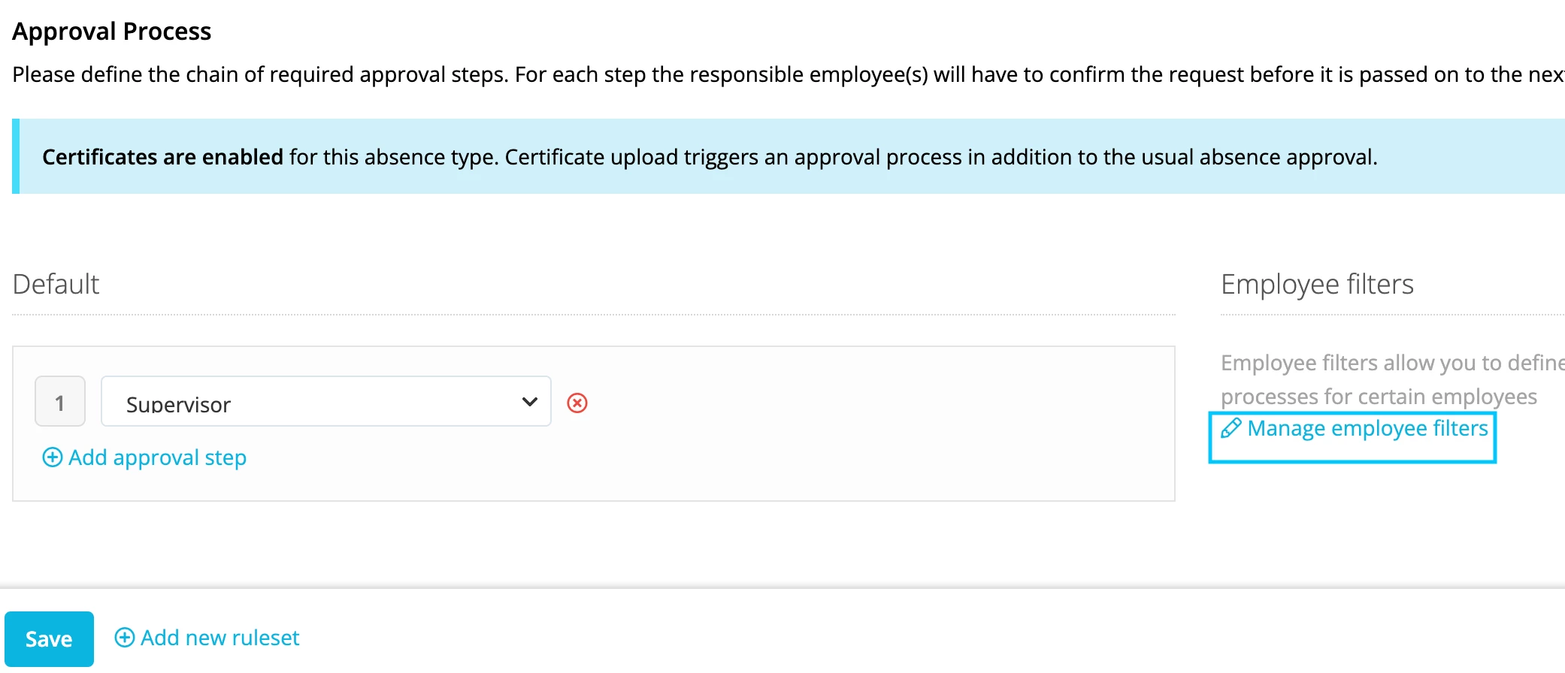This screenshot has height=673, width=1565.
Task: Click the dotted divider under Default heading
Action: [594, 315]
